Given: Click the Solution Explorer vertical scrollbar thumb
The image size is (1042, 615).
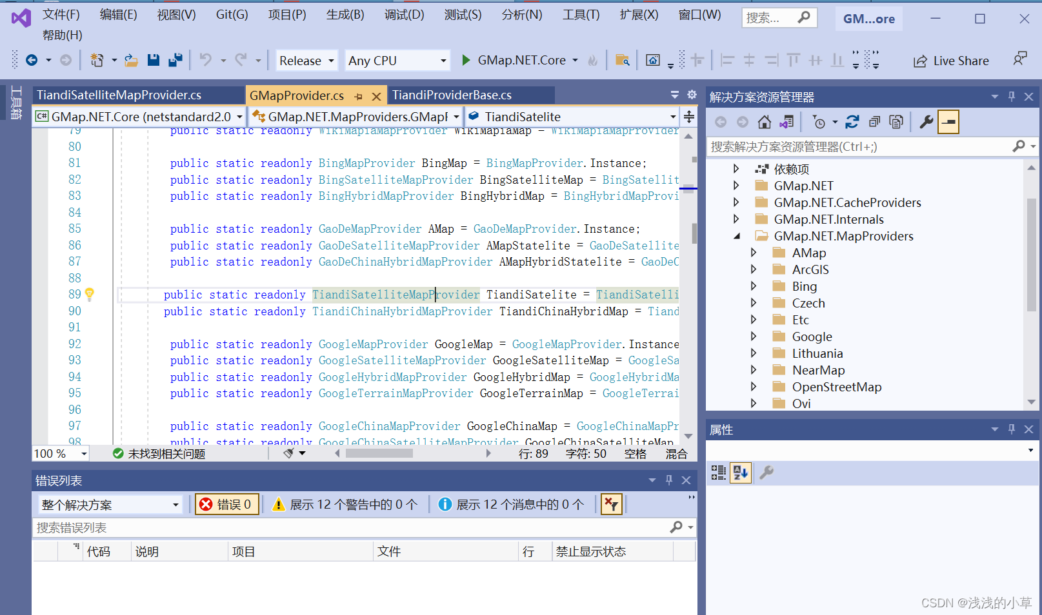Looking at the screenshot, I should 1031,255.
